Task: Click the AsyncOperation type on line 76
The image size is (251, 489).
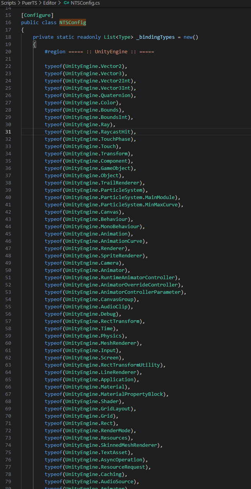Action: coord(121,460)
